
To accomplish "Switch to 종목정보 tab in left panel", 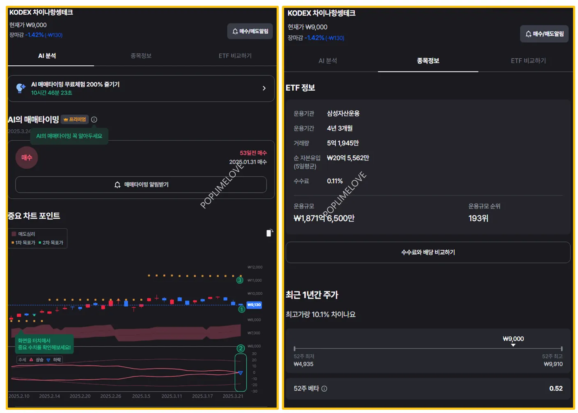I will click(x=141, y=56).
